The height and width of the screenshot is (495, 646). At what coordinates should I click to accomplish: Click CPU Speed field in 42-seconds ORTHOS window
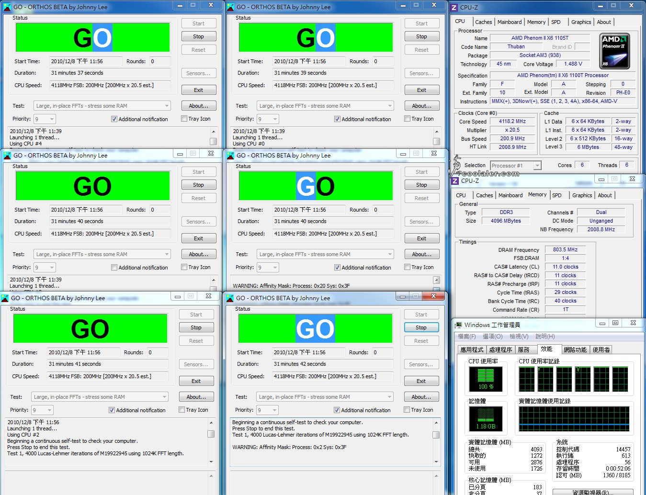[x=333, y=376]
